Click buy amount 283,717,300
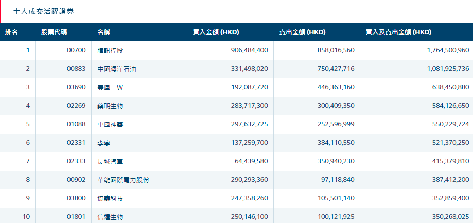 (x=249, y=106)
